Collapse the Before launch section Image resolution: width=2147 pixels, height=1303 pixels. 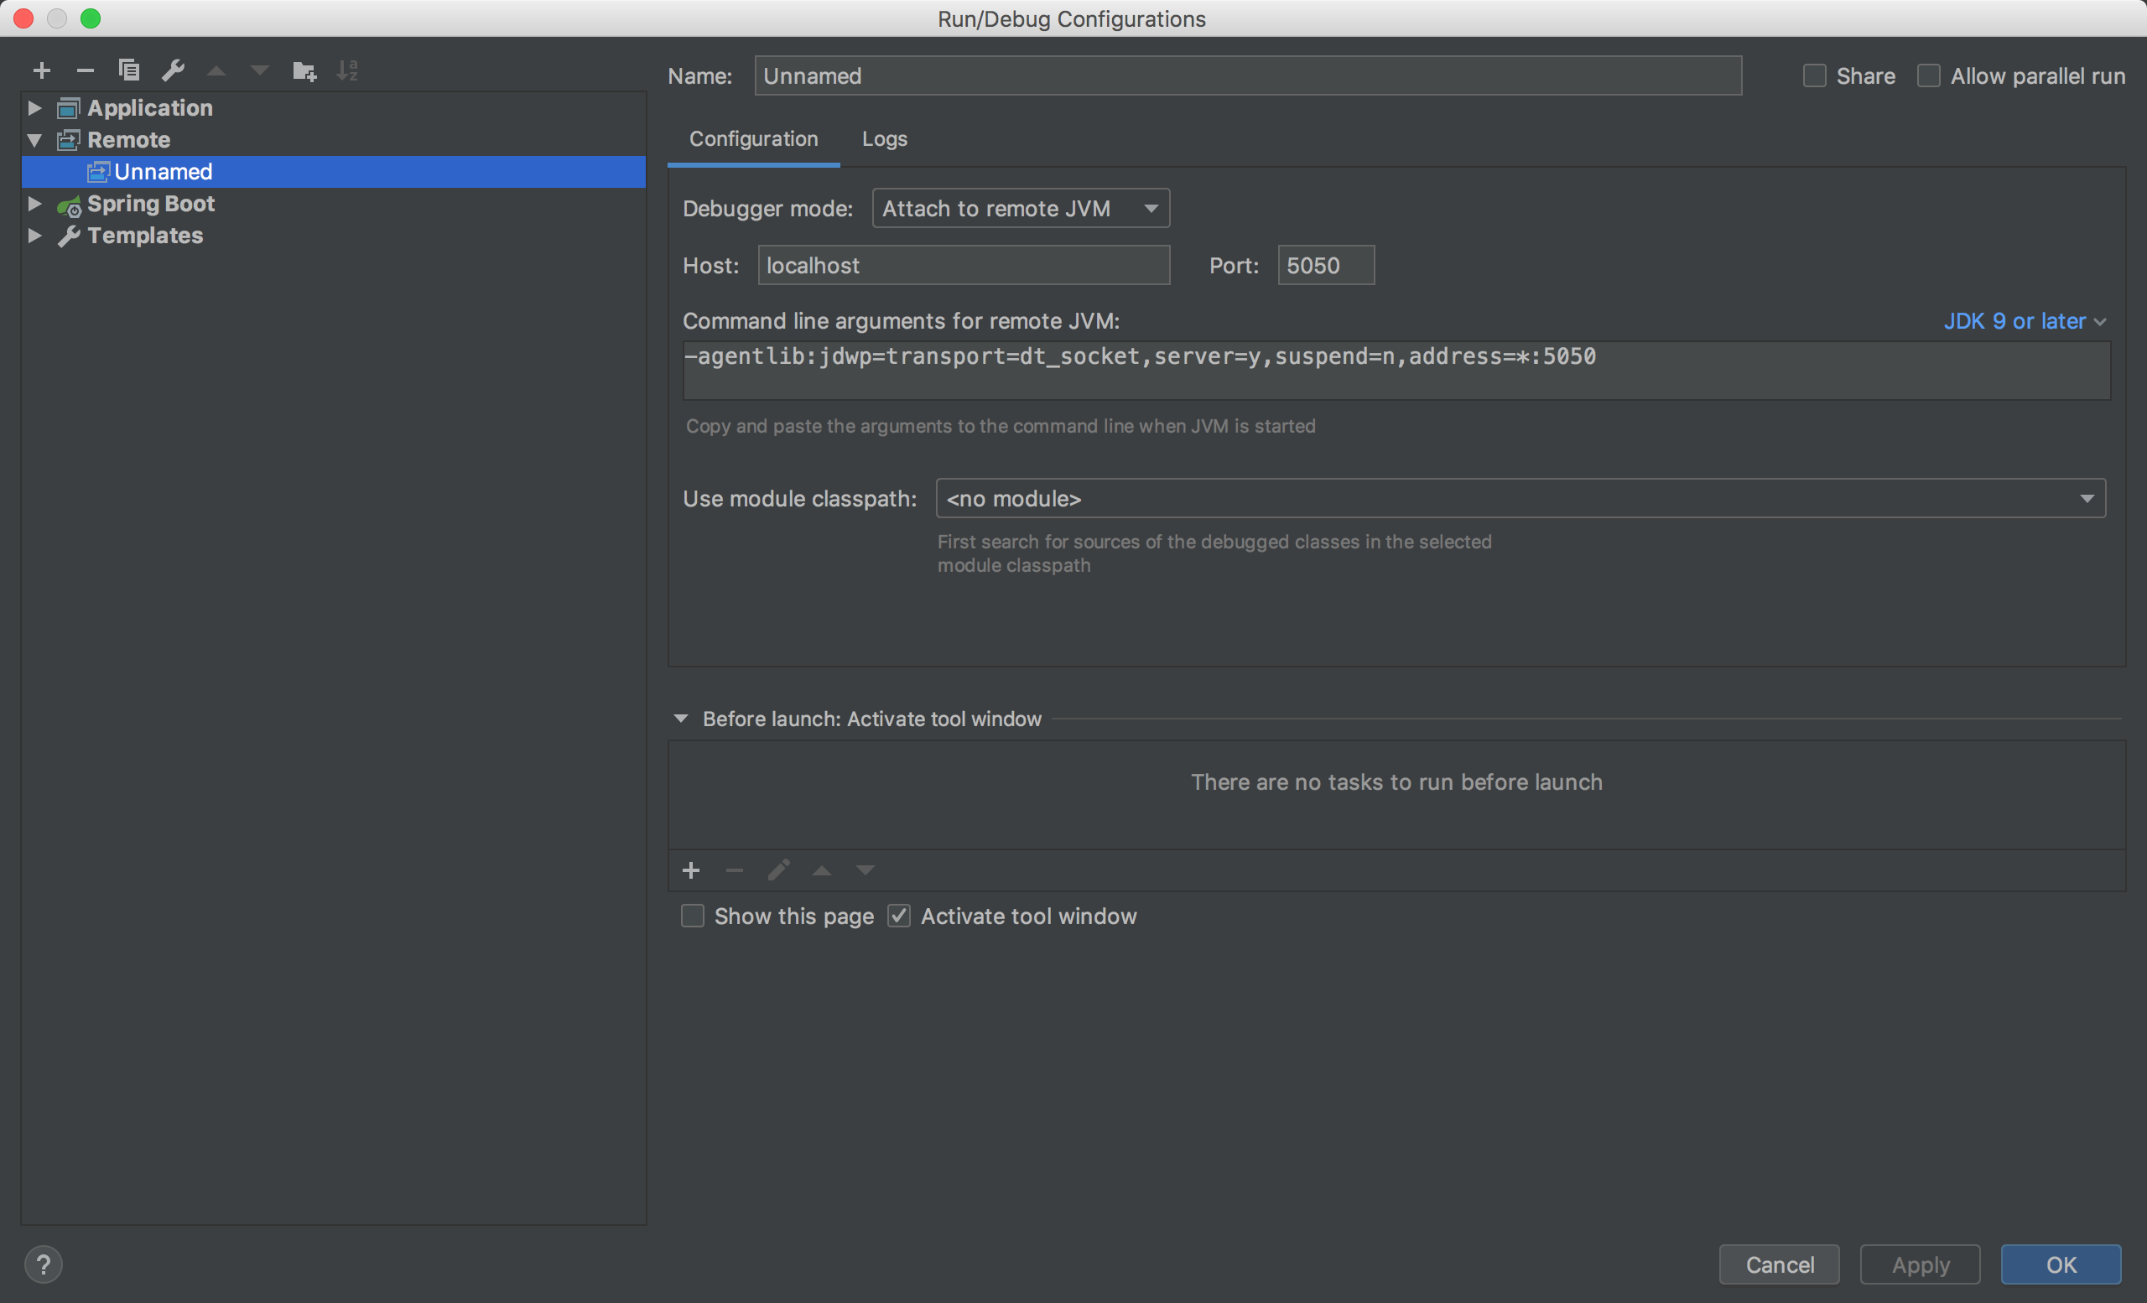pos(681,719)
